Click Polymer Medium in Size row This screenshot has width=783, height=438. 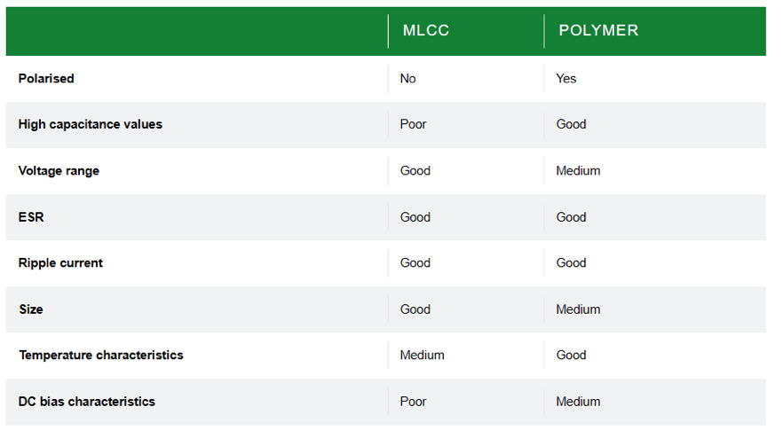pos(578,309)
